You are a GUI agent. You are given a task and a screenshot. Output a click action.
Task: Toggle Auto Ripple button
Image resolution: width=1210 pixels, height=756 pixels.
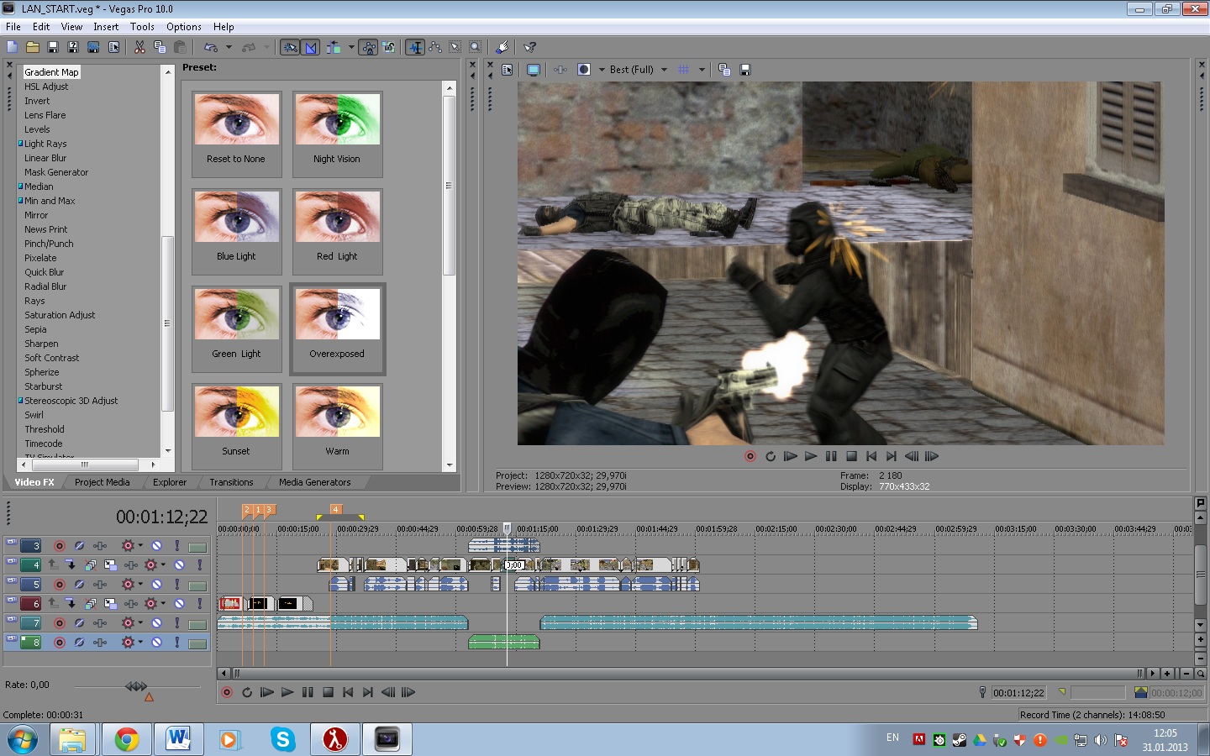(x=334, y=47)
